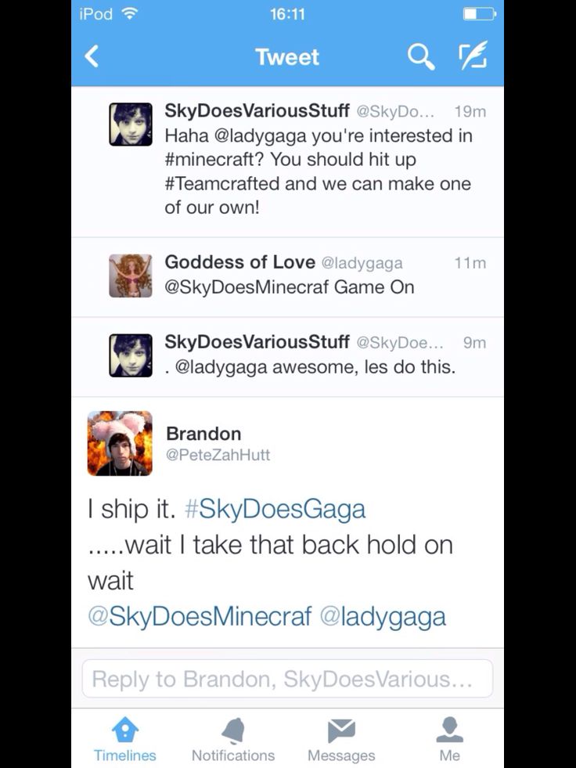The width and height of the screenshot is (576, 768).
Task: Open the 'awesome, les do this' tweet
Action: tap(287, 357)
